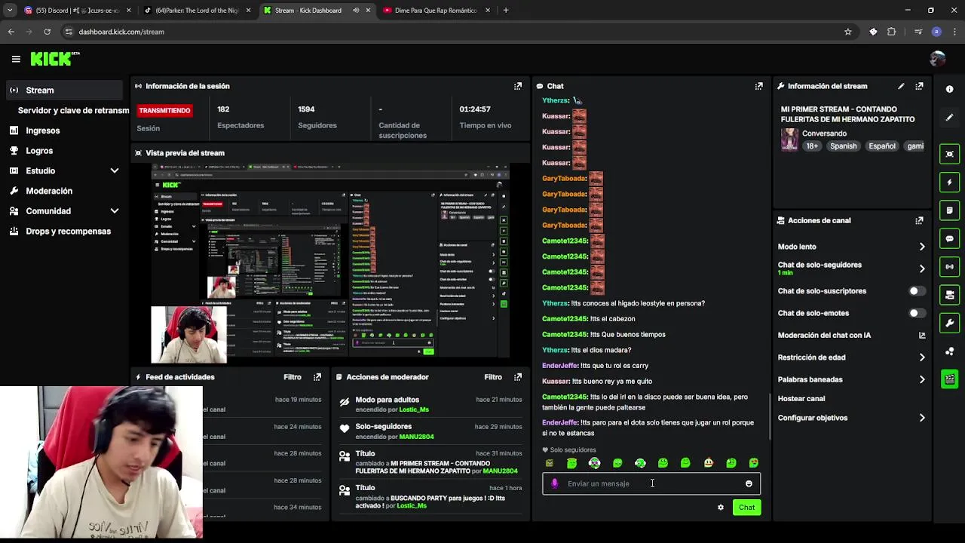Screen dimensions: 965x543
Task: Click the browser address bar URL
Action: tap(121, 32)
